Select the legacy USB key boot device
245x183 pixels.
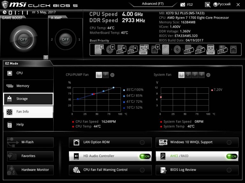click(211, 50)
